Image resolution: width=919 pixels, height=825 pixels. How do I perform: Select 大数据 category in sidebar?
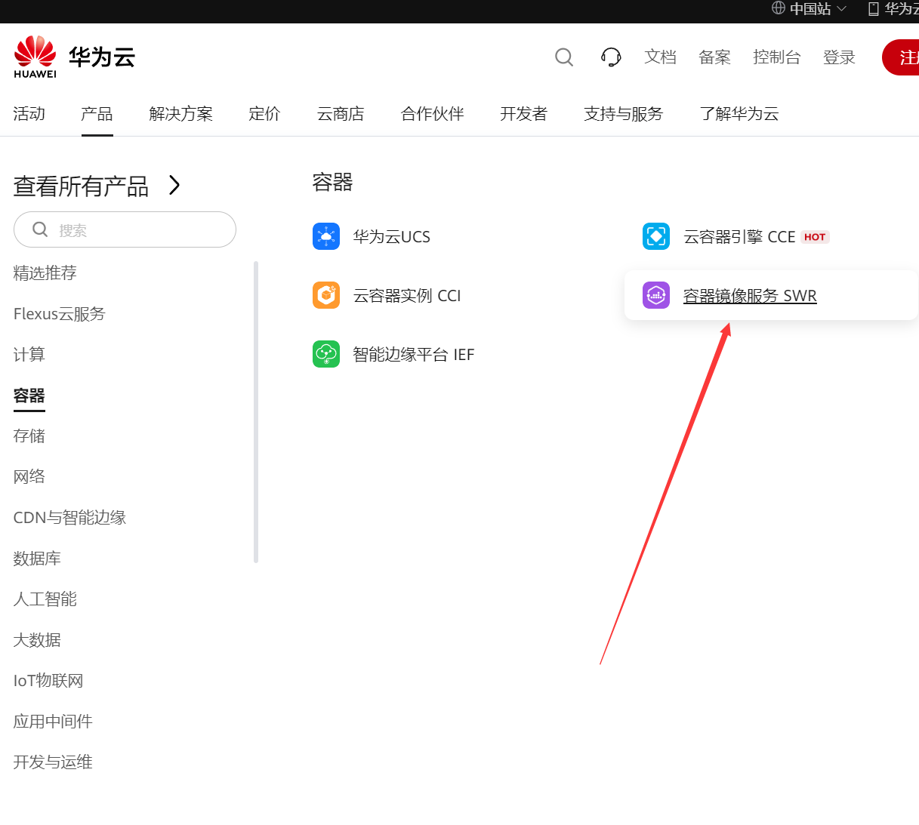(37, 640)
